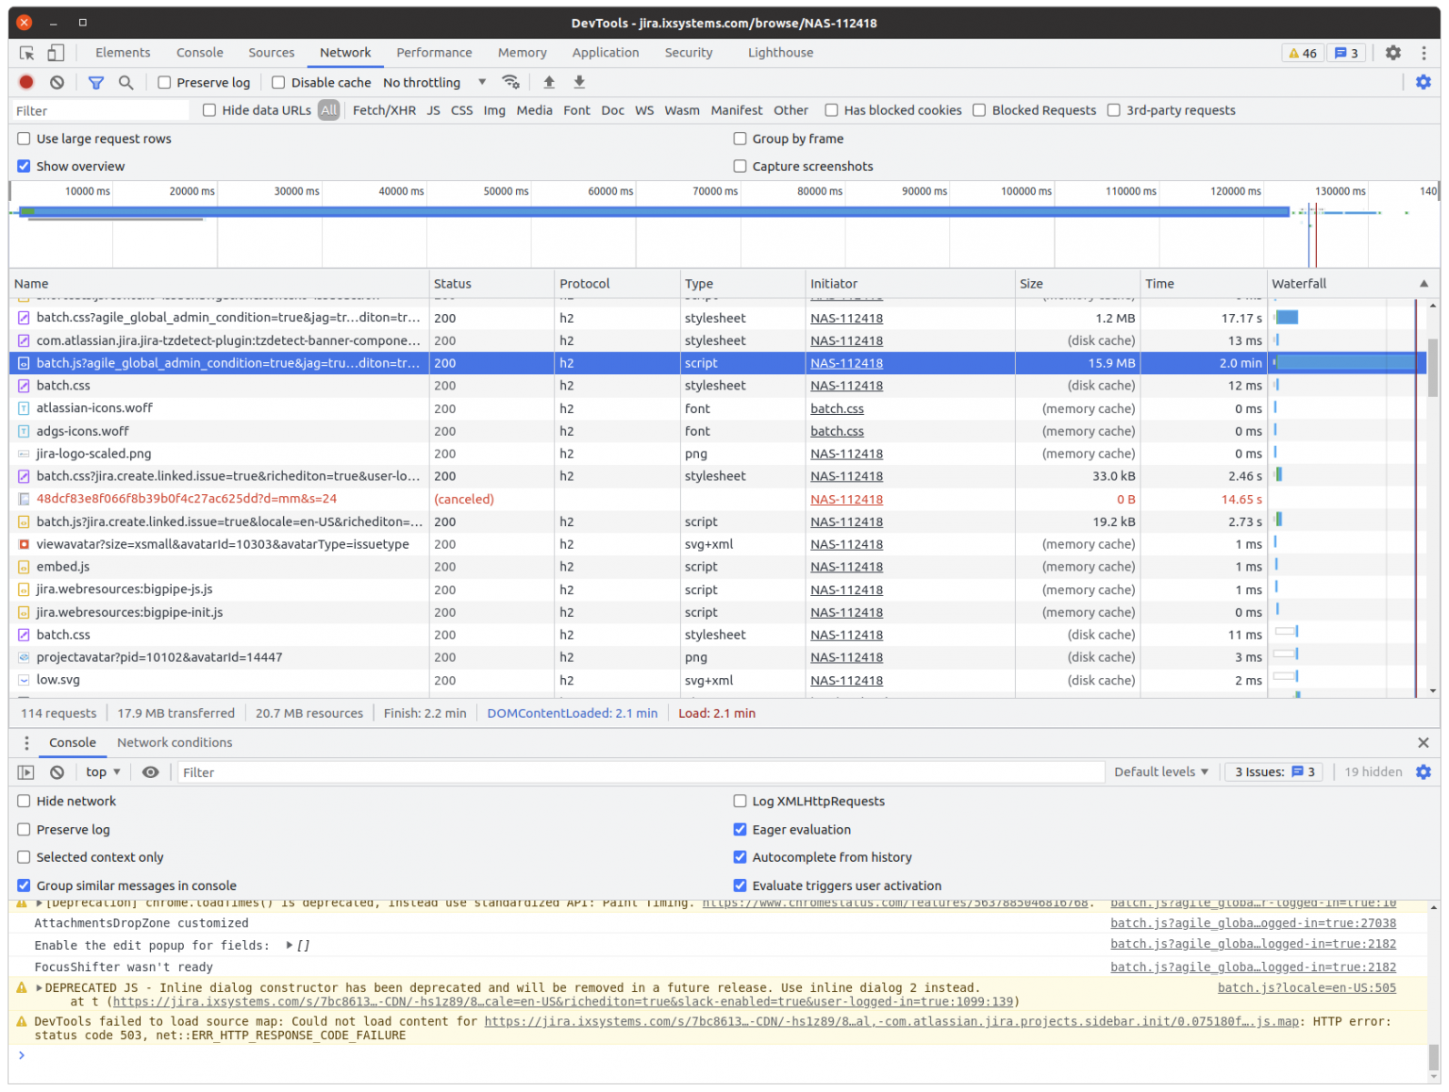Check the Preserve log checkbox in Network toolbar
Image resolution: width=1449 pixels, height=1092 pixels.
coord(165,83)
